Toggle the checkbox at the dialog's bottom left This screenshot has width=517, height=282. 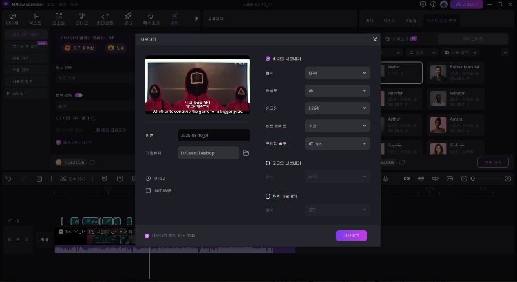(147, 236)
